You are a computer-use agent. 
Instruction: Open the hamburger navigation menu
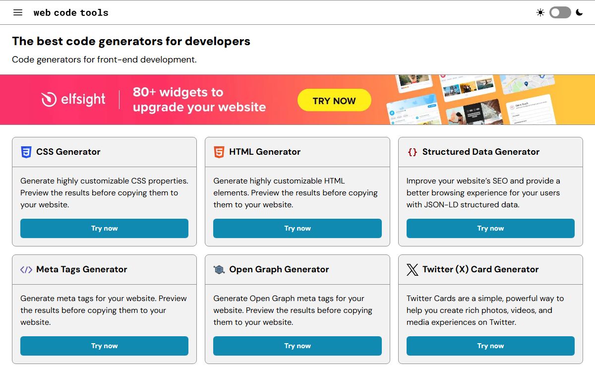(18, 12)
